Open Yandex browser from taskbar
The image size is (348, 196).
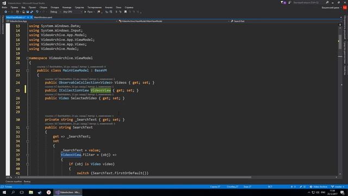coord(48,192)
